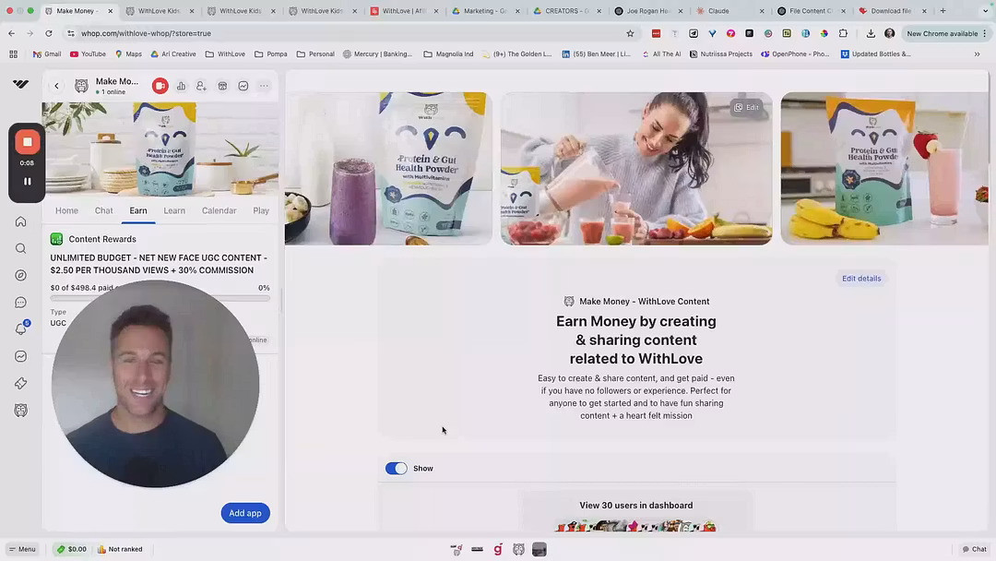Open the leaderboard bar chart icon
996x561 pixels.
coord(181,86)
